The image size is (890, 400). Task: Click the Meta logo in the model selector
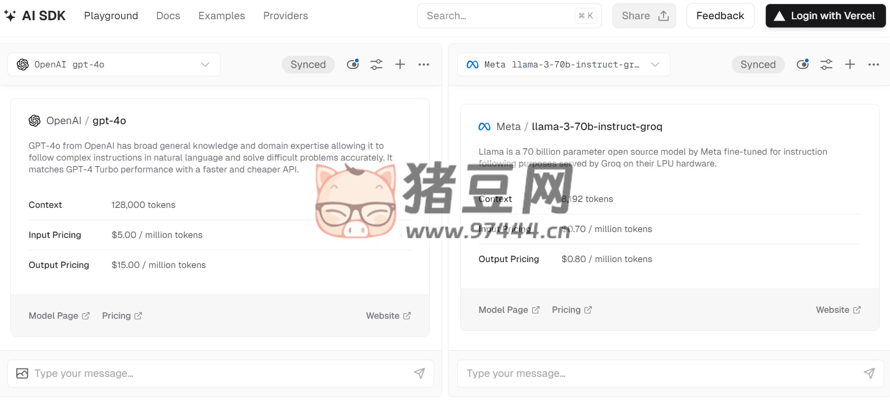473,65
